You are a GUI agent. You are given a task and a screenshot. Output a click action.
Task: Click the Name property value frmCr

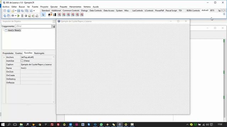click(x=36, y=68)
